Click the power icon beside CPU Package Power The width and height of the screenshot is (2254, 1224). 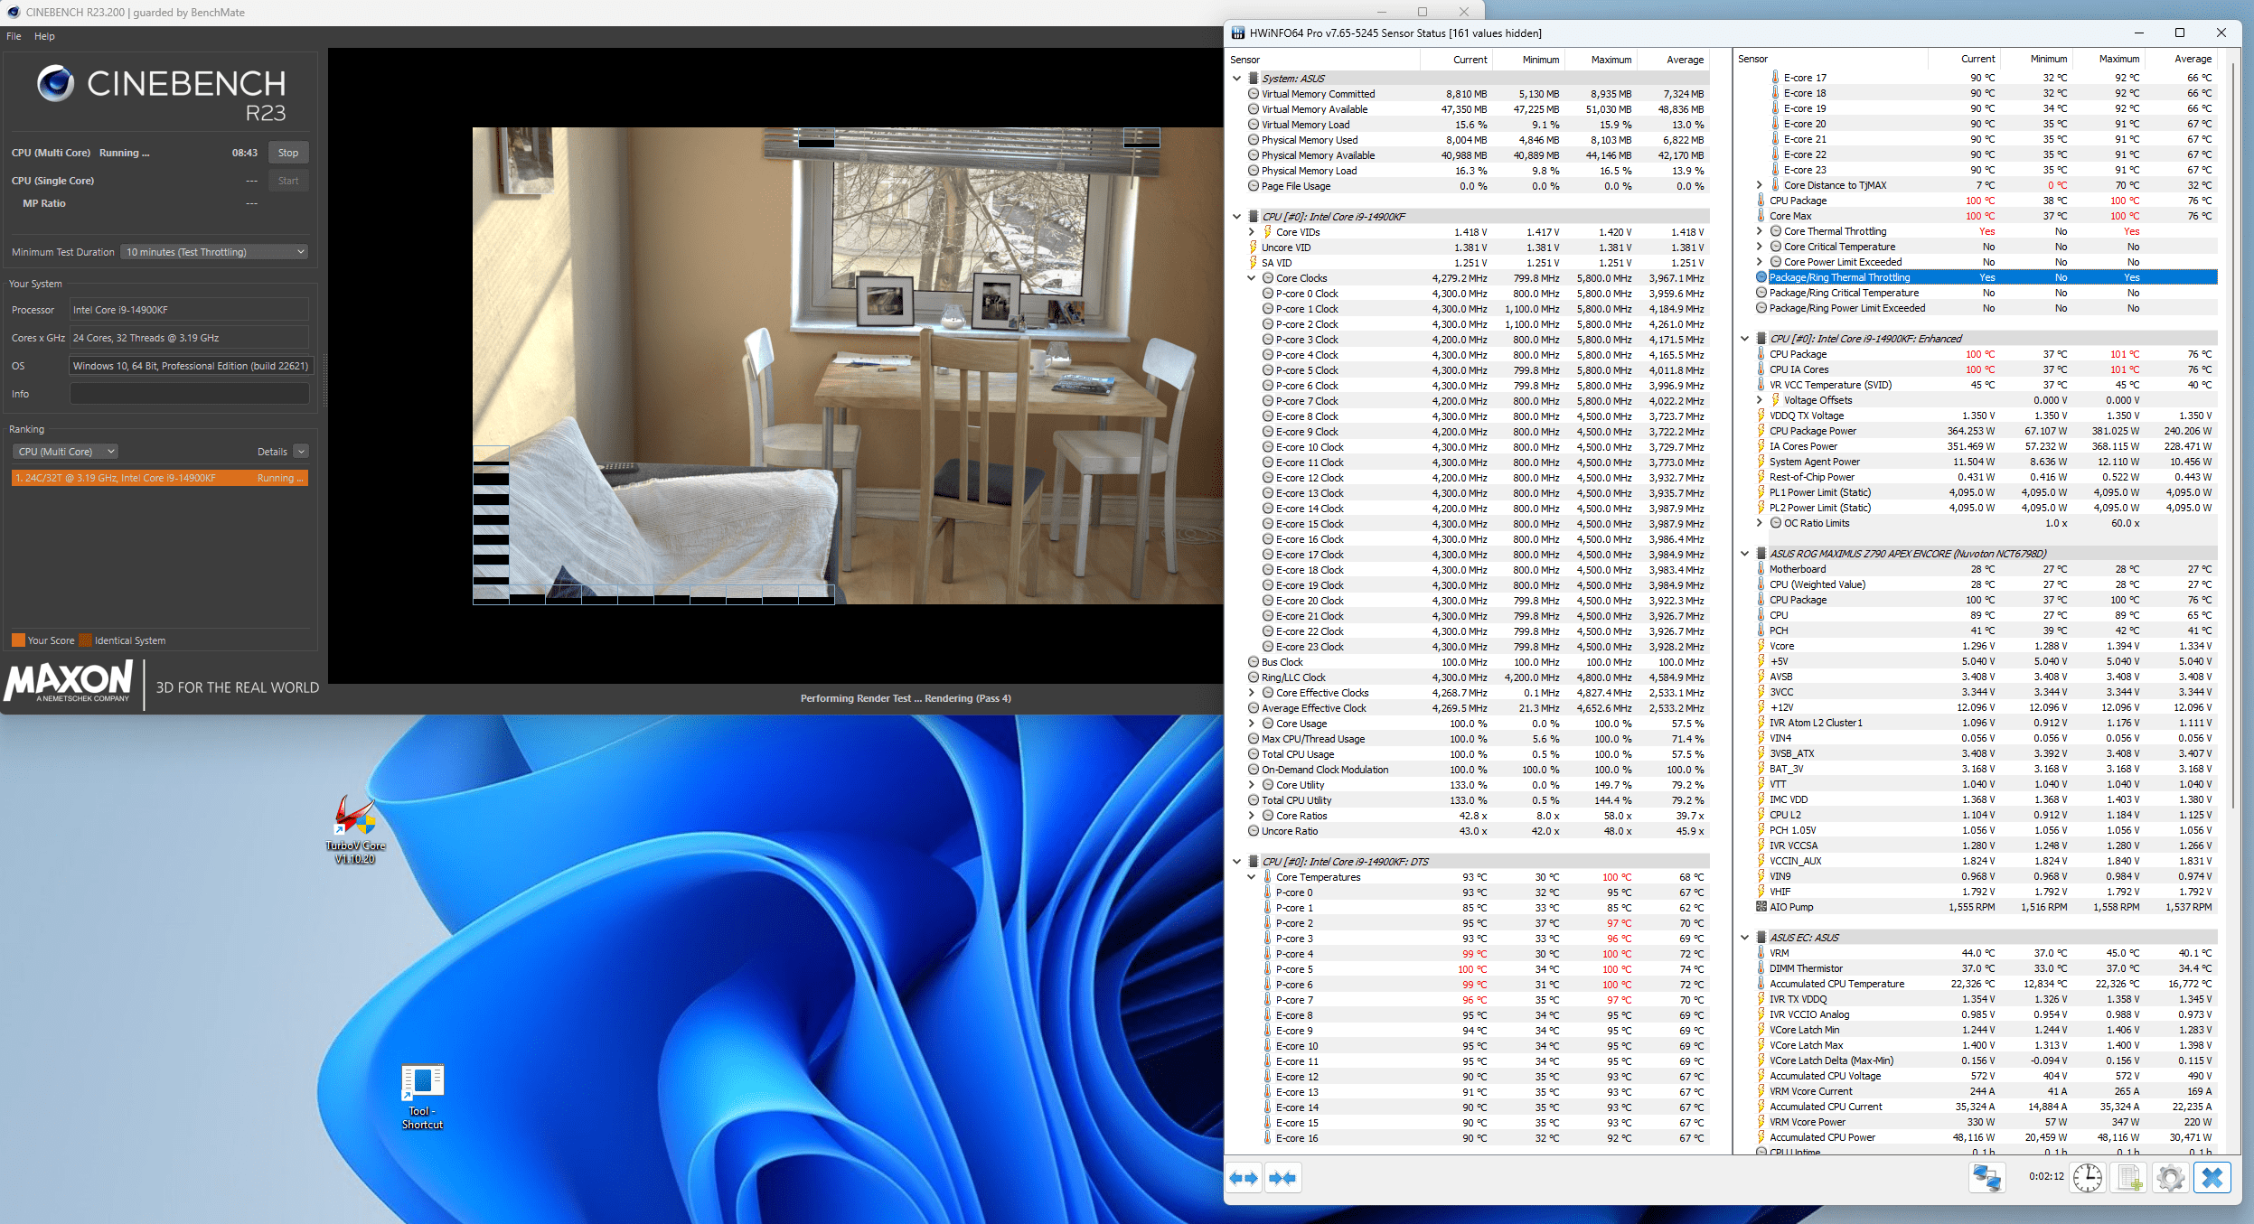click(x=1761, y=431)
